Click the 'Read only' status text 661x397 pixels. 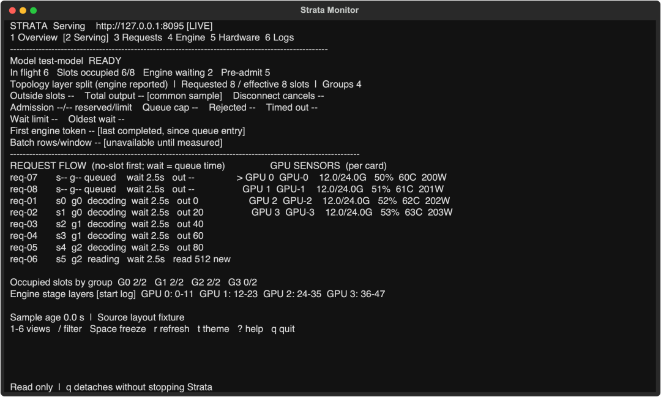coord(32,387)
